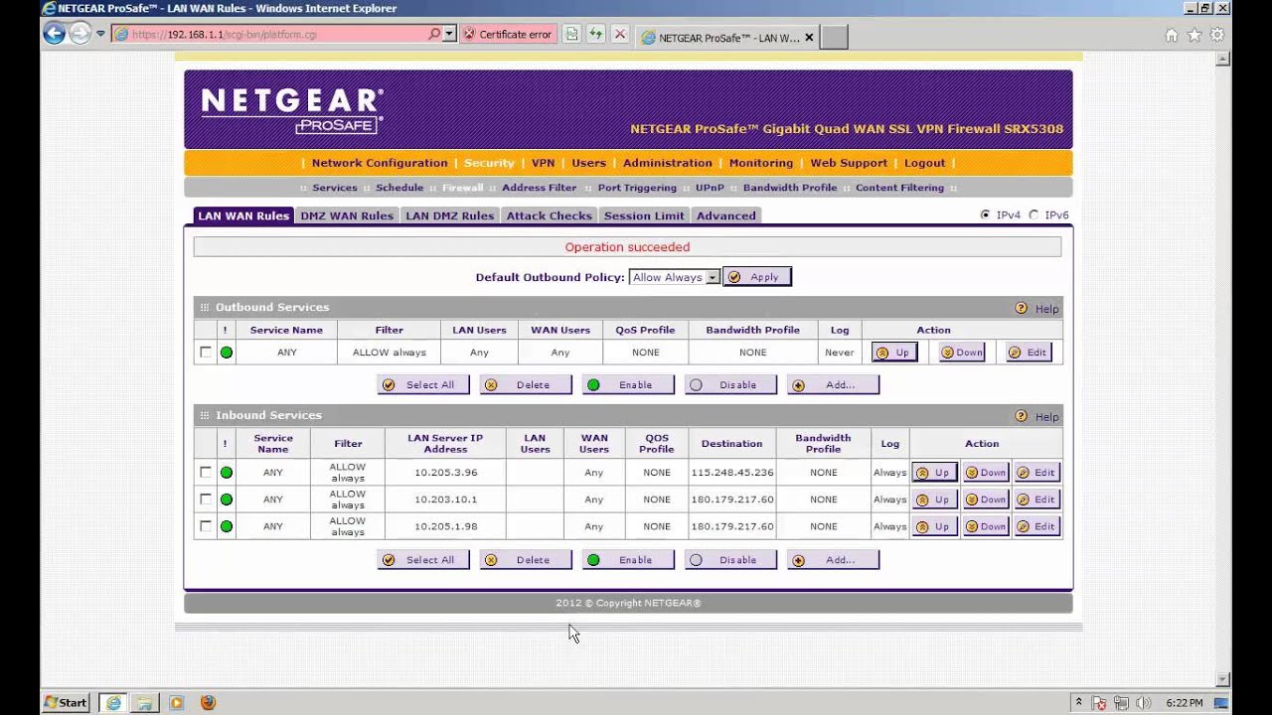
Task: Click the taskbar clock showing 6:22 PM
Action: (x=1185, y=703)
